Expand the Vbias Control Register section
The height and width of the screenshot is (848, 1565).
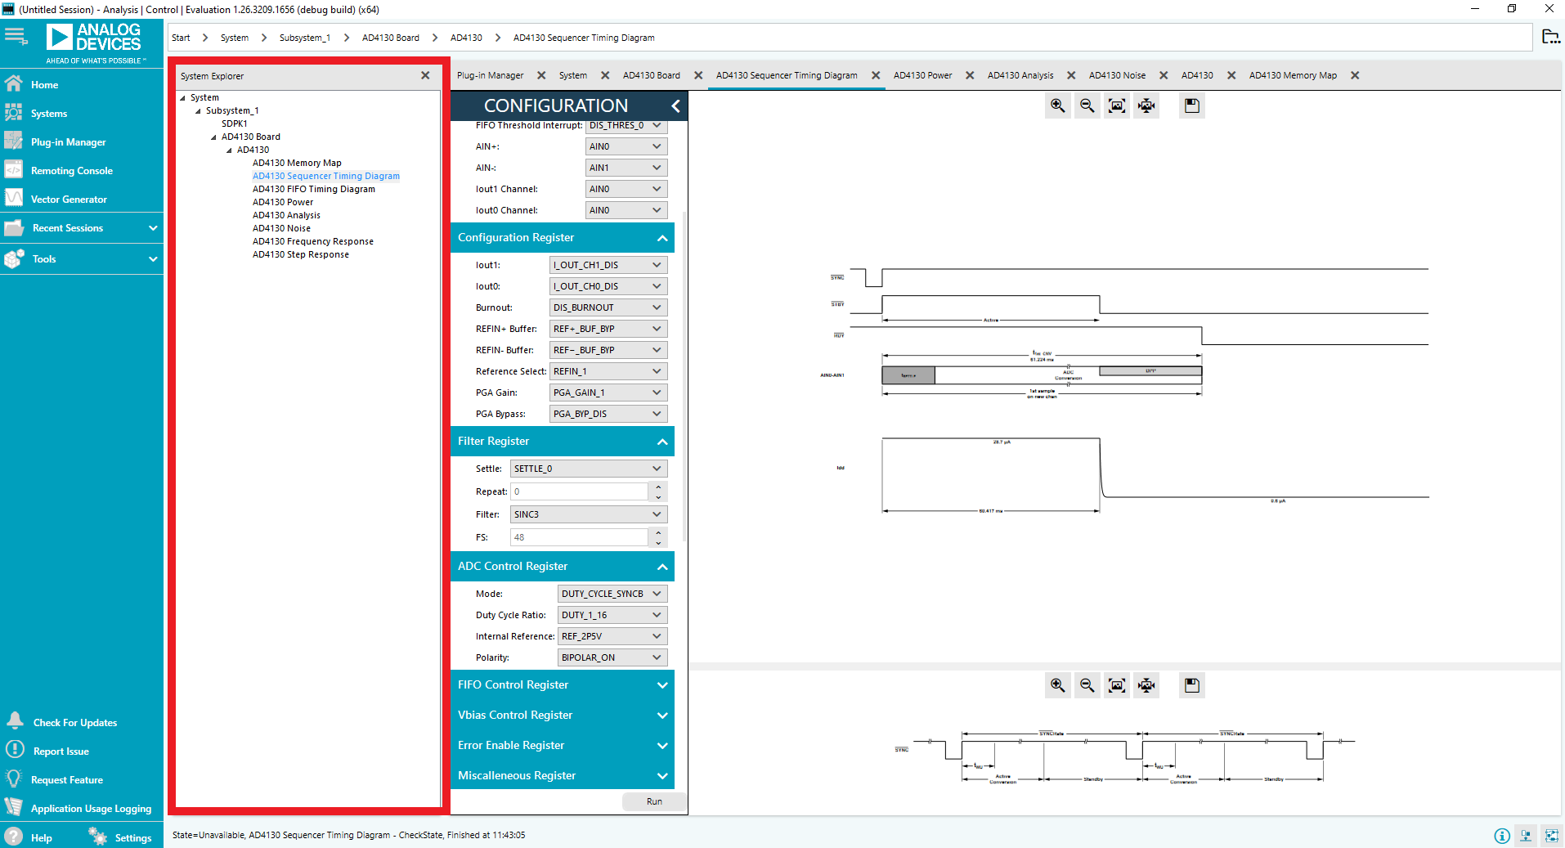tap(662, 716)
